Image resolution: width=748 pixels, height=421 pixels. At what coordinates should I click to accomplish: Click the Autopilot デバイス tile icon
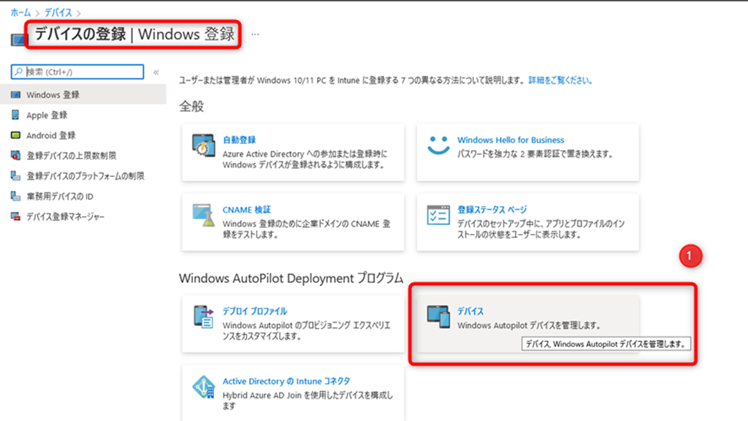tap(438, 316)
